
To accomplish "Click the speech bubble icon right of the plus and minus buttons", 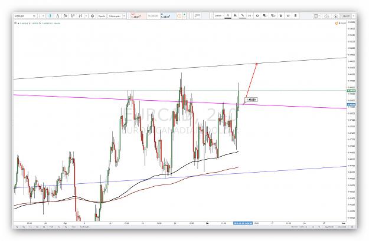I will pyautogui.click(x=197, y=16).
